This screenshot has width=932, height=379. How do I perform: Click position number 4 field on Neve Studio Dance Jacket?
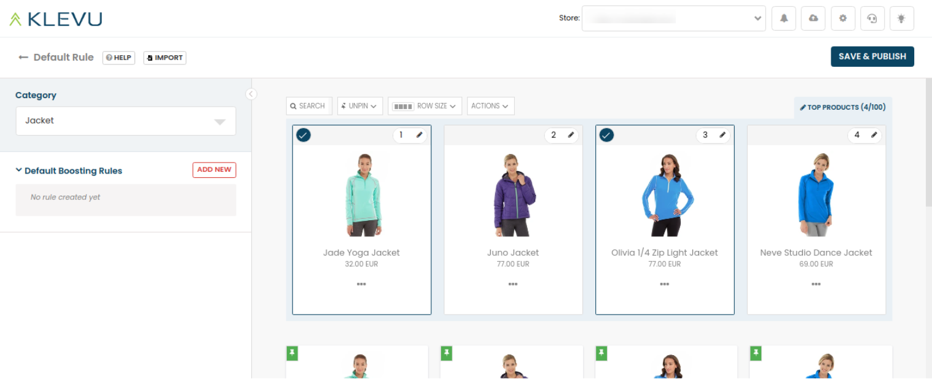click(x=856, y=135)
